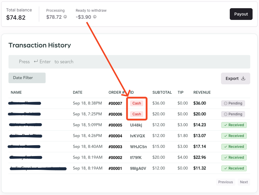
Task: Open the info icon next to Processing amount
Action: (65, 17)
